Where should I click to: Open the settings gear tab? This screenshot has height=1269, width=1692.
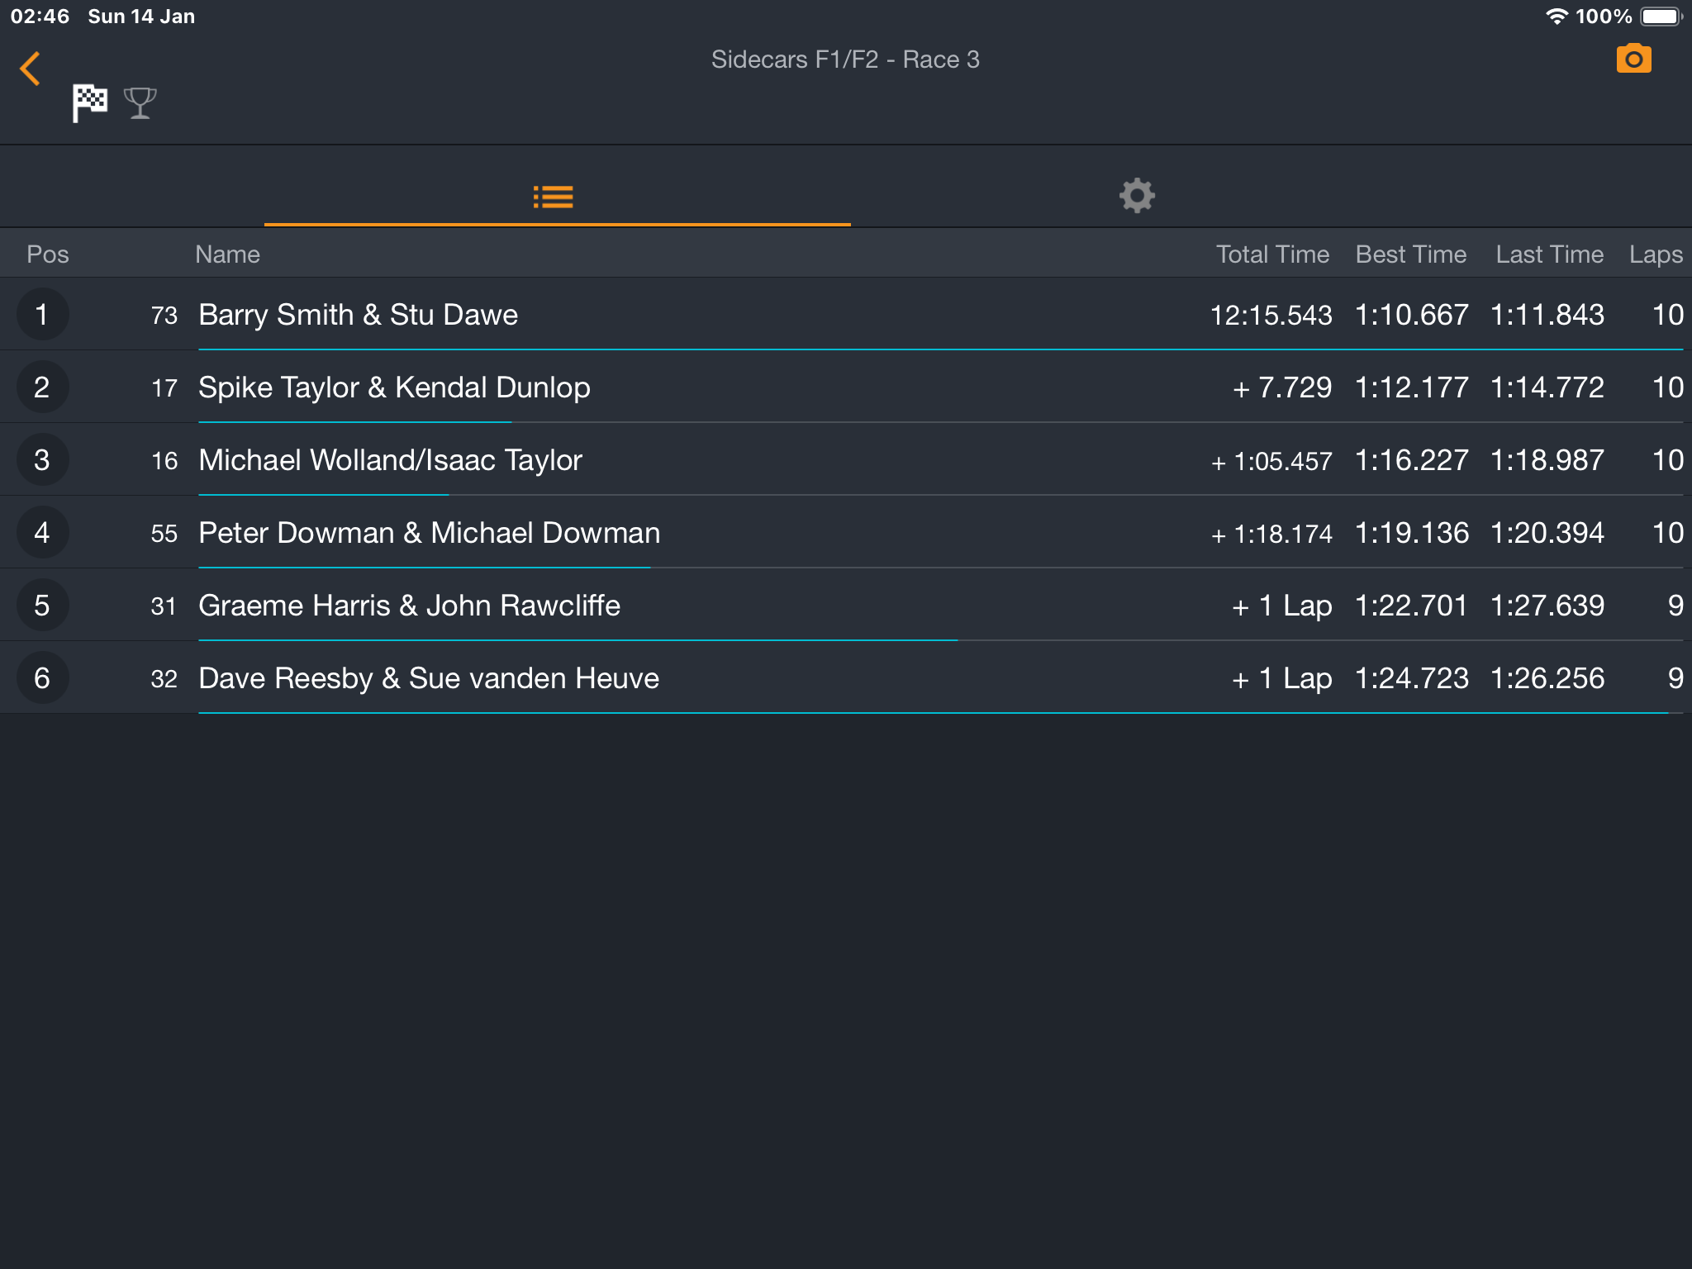coord(1137,196)
